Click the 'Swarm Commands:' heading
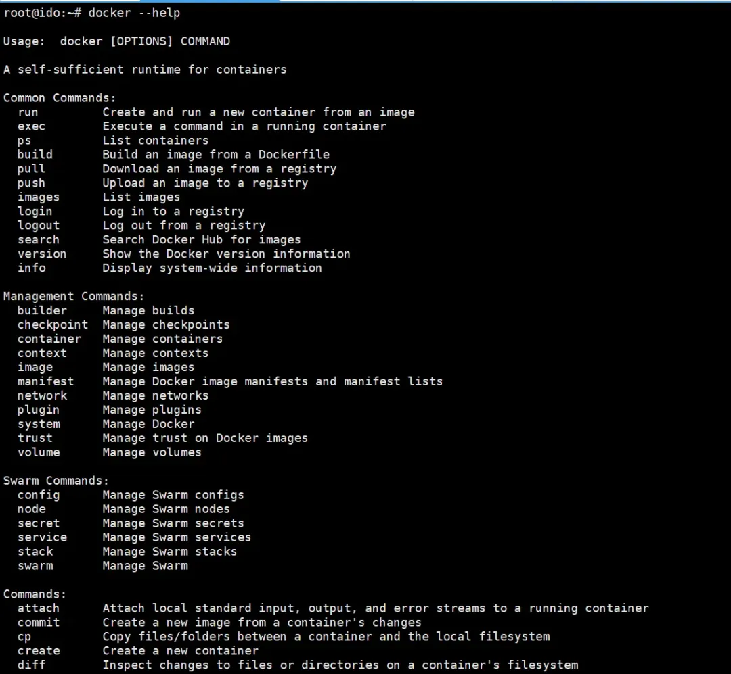 click(x=56, y=481)
